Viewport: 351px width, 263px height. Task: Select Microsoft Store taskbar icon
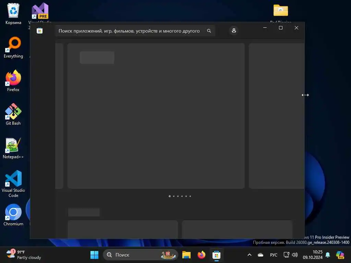(217, 255)
